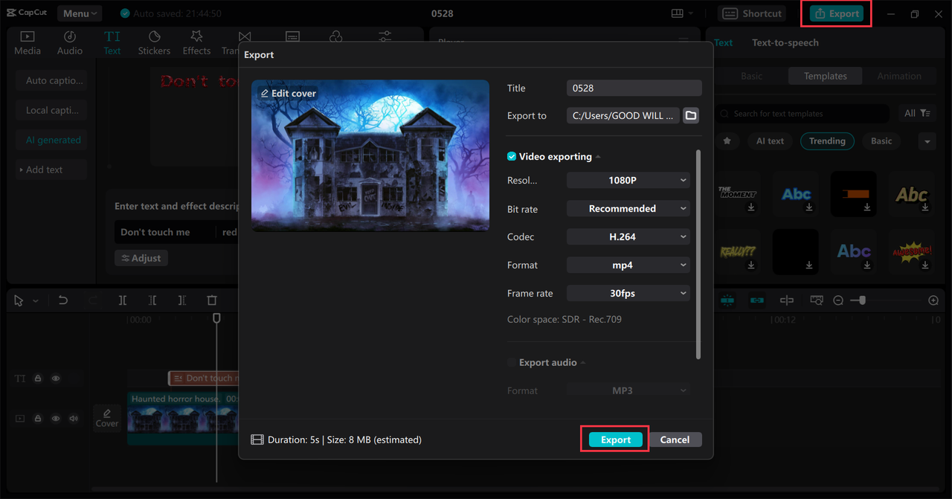Image resolution: width=952 pixels, height=499 pixels.
Task: Click the top-bar Export button
Action: [x=837, y=13]
